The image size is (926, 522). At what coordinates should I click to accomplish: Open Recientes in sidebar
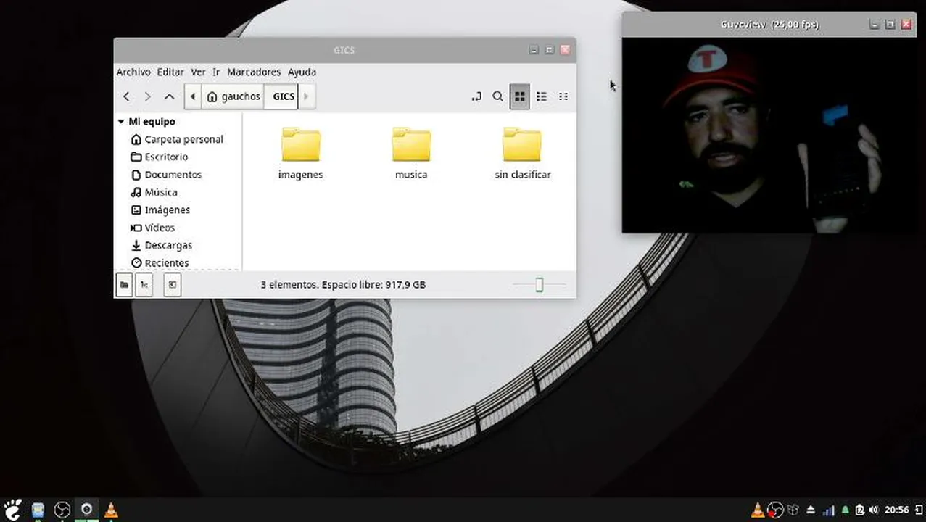tap(160, 263)
